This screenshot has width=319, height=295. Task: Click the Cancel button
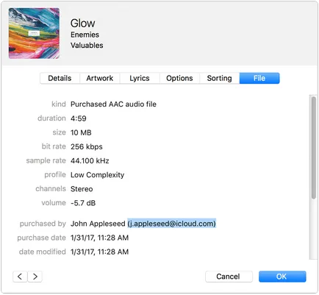point(229,277)
